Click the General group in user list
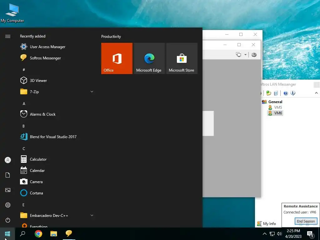 [x=272, y=102]
